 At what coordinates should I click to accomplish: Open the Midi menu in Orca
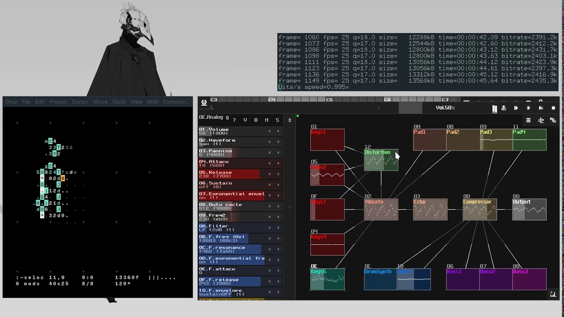click(x=152, y=102)
